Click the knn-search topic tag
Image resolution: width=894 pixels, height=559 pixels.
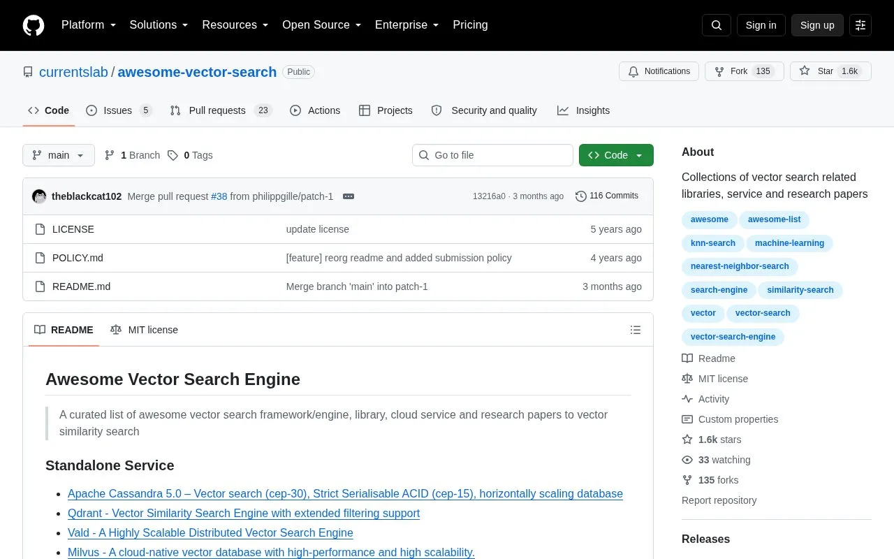[713, 243]
